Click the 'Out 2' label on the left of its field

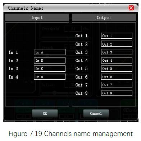click(82, 44)
